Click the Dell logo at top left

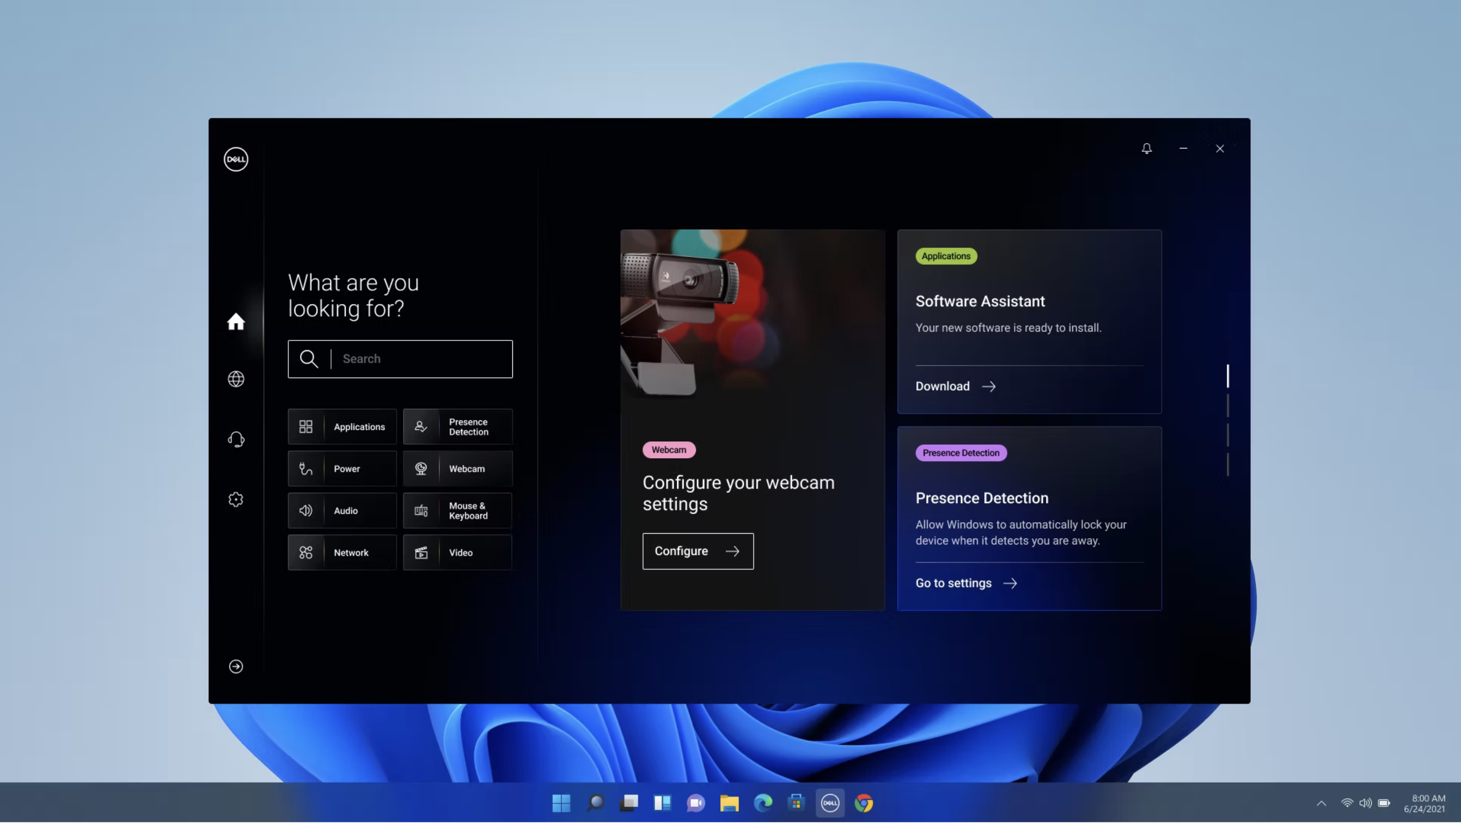(x=236, y=160)
